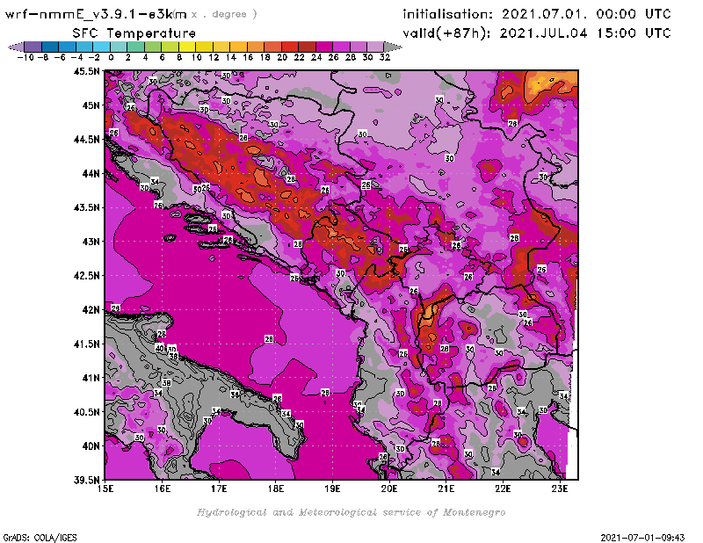
Task: Click the '23E' longitude label
Action: point(560,489)
